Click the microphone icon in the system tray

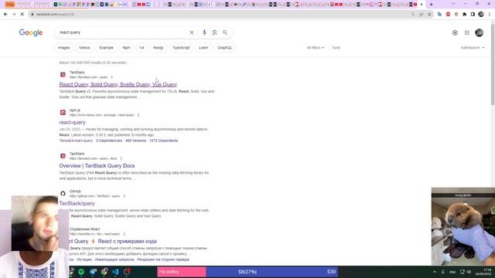click(x=443, y=272)
